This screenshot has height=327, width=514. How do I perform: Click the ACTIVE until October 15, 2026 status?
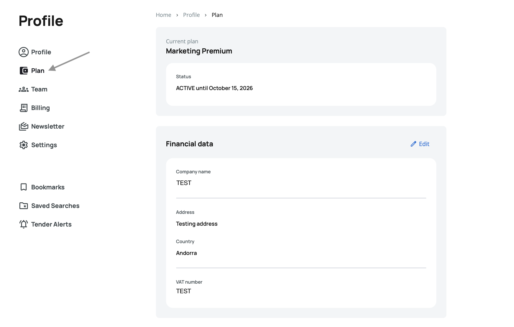[214, 88]
